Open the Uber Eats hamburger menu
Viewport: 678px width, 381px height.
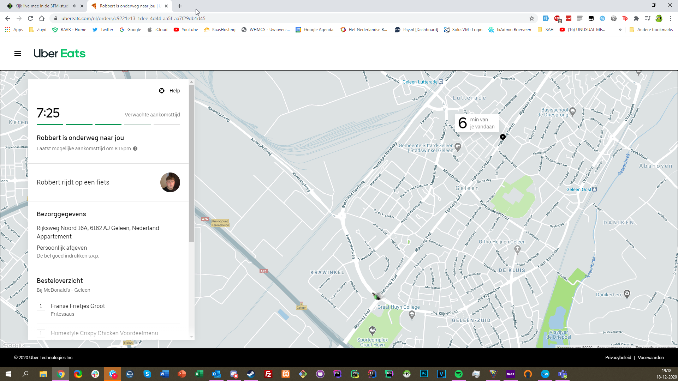coord(18,54)
